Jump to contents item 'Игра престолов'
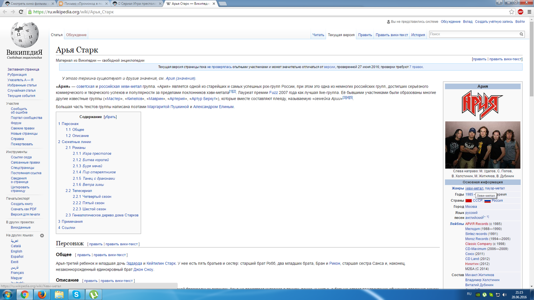The image size is (534, 300). pos(97,154)
